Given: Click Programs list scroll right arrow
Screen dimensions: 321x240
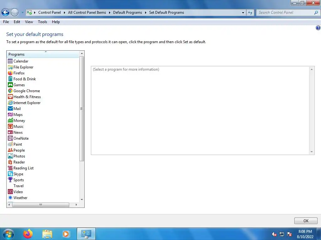Looking at the screenshot, I should 76,205.
